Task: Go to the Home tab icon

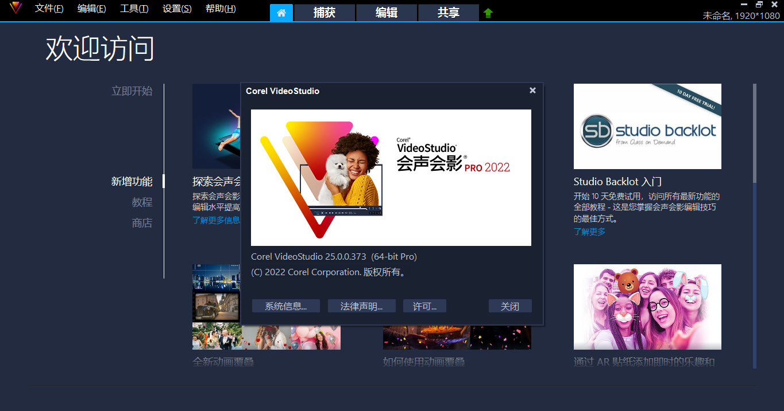Action: 281,13
